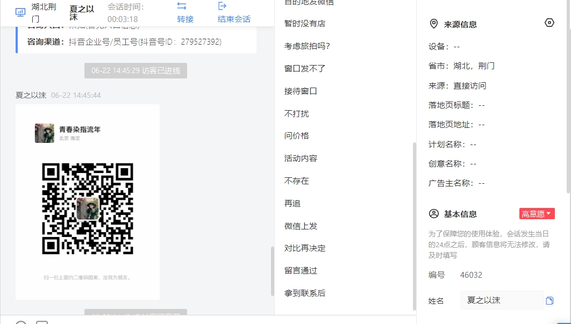
Task: Click the 来源 value 直接访问
Action: coord(470,85)
